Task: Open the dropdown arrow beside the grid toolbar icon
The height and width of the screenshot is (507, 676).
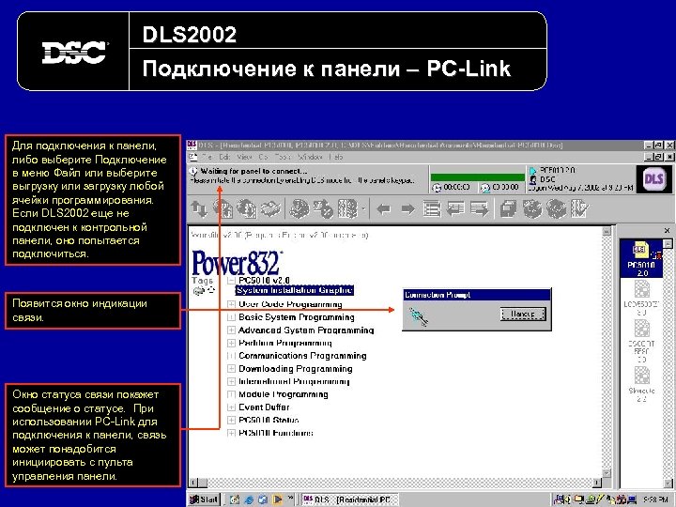Action: tap(363, 209)
